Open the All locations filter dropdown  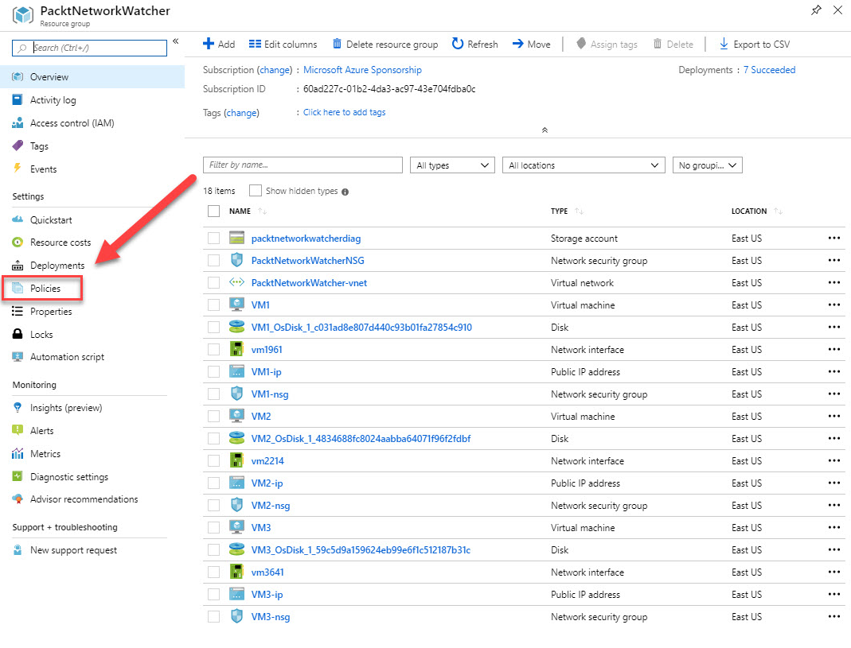(584, 165)
